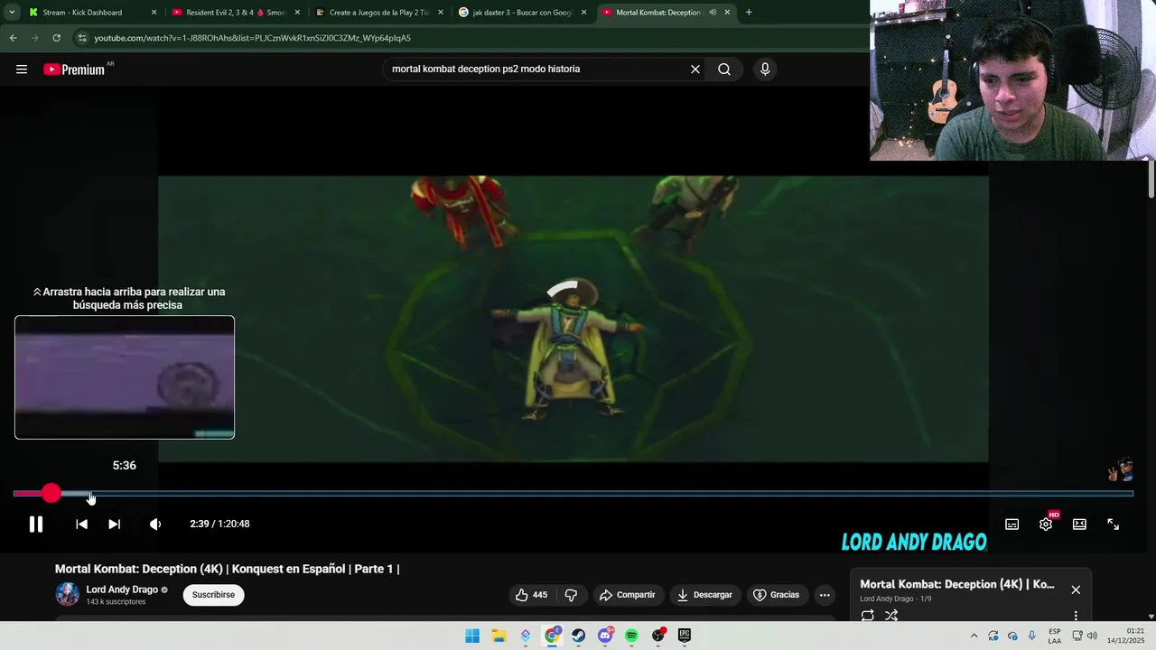View site information icon in address bar
Image resolution: width=1156 pixels, height=650 pixels.
pyautogui.click(x=82, y=38)
